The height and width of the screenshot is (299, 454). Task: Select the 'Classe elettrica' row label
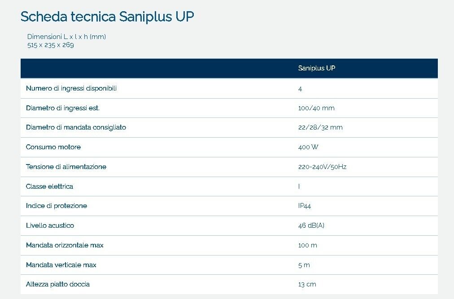(49, 186)
